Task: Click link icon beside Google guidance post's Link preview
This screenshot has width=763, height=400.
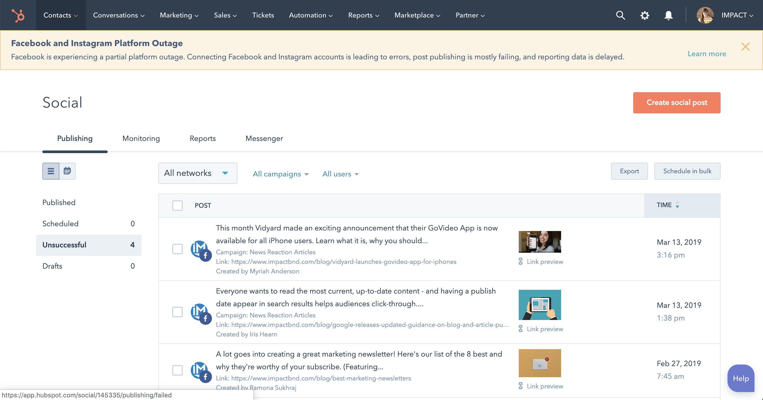Action: (x=520, y=329)
